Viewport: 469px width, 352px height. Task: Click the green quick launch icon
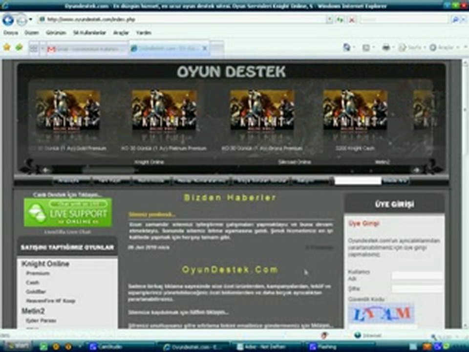[x=43, y=347]
